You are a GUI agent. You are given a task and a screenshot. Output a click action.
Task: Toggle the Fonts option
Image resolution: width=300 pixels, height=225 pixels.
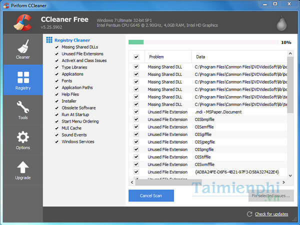click(x=56, y=81)
